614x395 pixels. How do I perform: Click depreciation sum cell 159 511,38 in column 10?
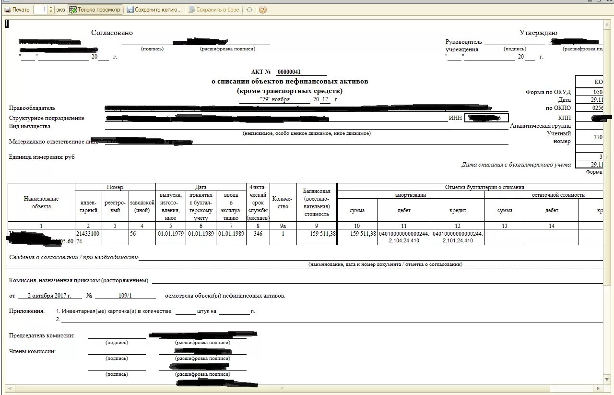[357, 238]
